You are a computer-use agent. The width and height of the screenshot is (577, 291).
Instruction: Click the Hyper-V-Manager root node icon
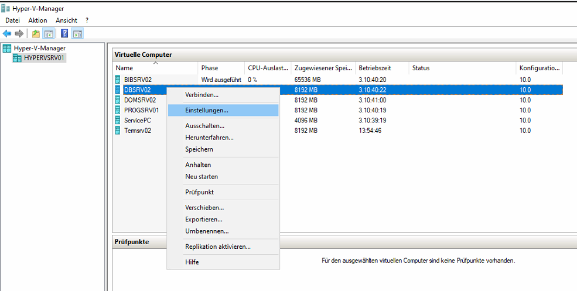(x=7, y=48)
